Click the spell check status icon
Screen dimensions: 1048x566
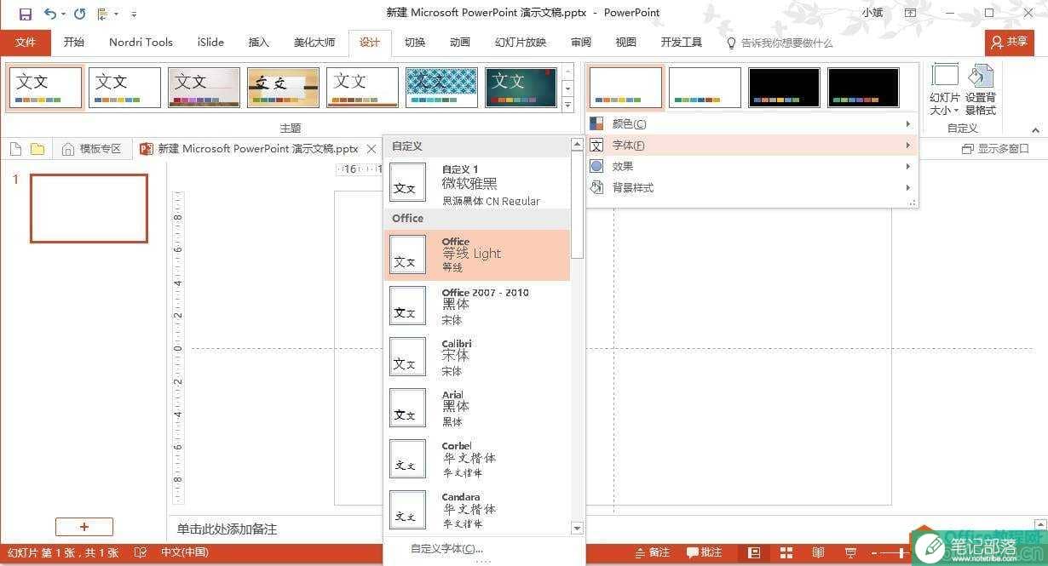(141, 552)
